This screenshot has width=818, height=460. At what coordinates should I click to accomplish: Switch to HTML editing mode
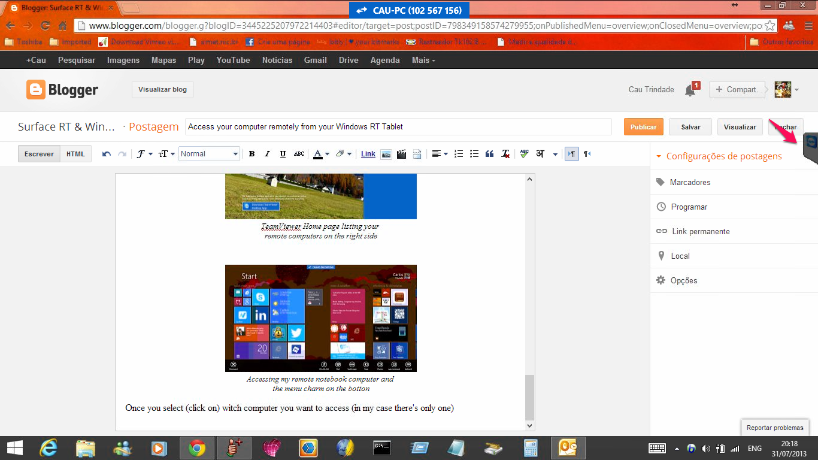coord(75,154)
